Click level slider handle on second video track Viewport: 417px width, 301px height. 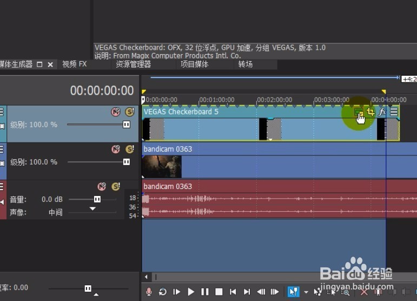click(127, 162)
